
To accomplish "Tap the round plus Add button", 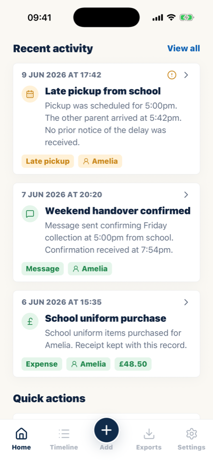I will 106,430.
